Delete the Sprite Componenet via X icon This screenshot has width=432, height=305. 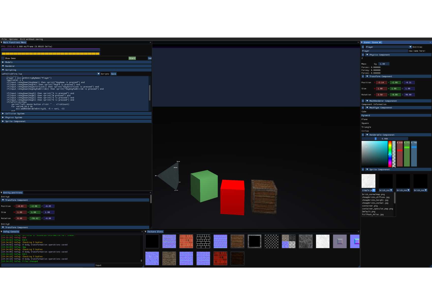(x=363, y=170)
